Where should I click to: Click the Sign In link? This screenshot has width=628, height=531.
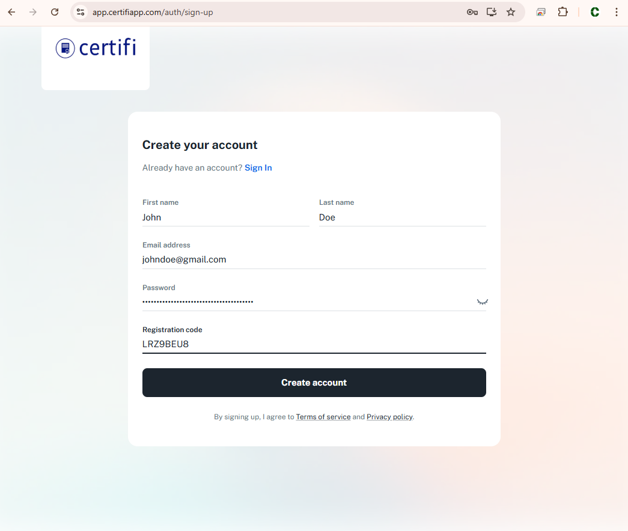(x=258, y=168)
